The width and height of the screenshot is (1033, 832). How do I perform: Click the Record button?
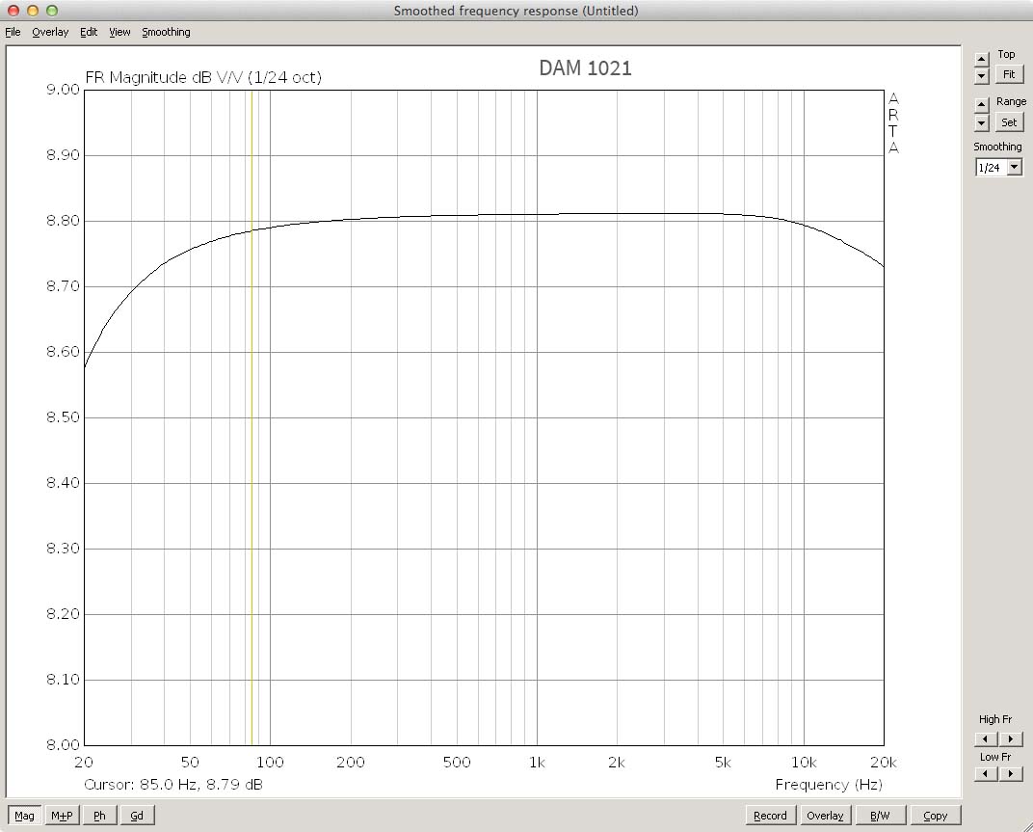tap(770, 816)
